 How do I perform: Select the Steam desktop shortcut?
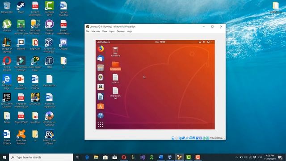[21, 7]
